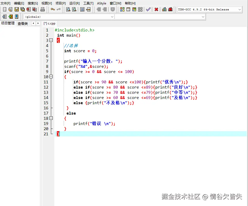Viewport: 248px width, 206px height.
Task: Select the [*] c.cpp editor tab
Action: [49, 23]
